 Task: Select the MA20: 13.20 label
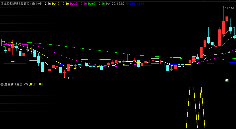point(78,4)
